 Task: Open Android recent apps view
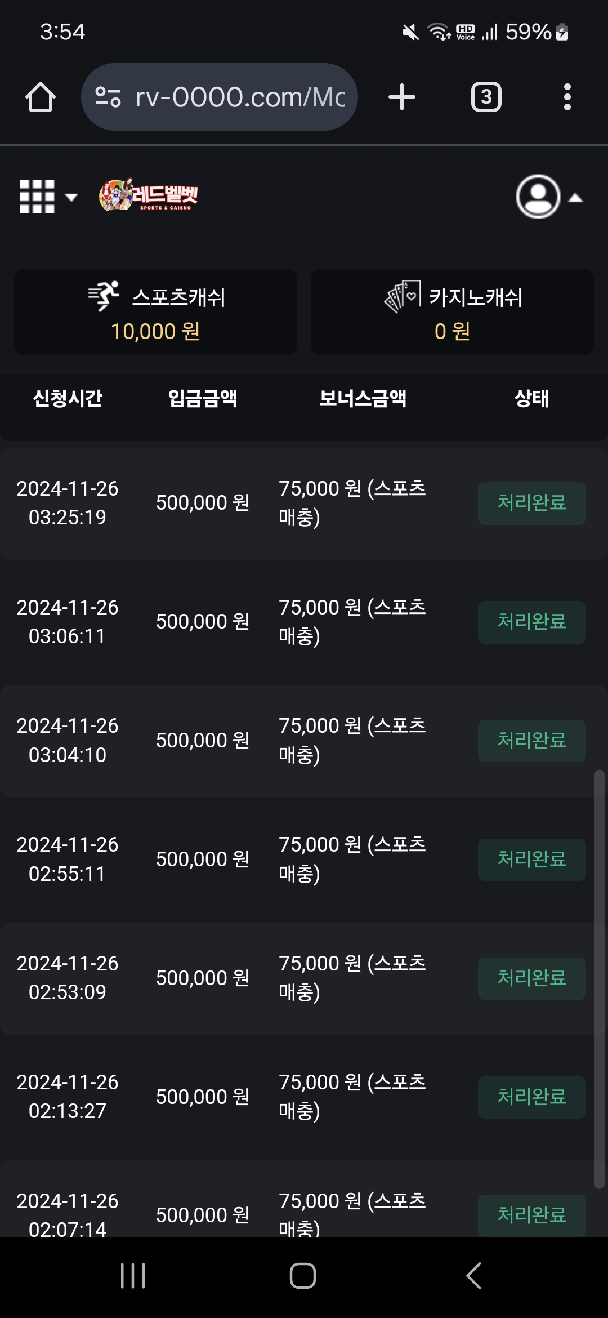[133, 1276]
